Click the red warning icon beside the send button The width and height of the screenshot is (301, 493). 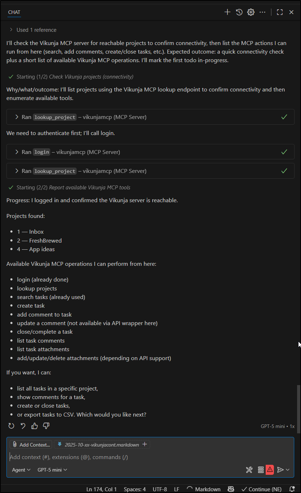(x=270, y=470)
